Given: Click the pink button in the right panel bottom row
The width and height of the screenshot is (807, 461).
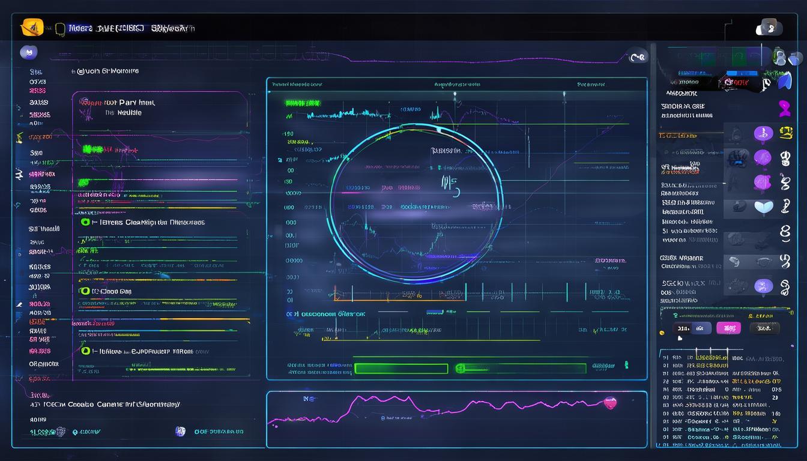Looking at the screenshot, I should click(728, 328).
